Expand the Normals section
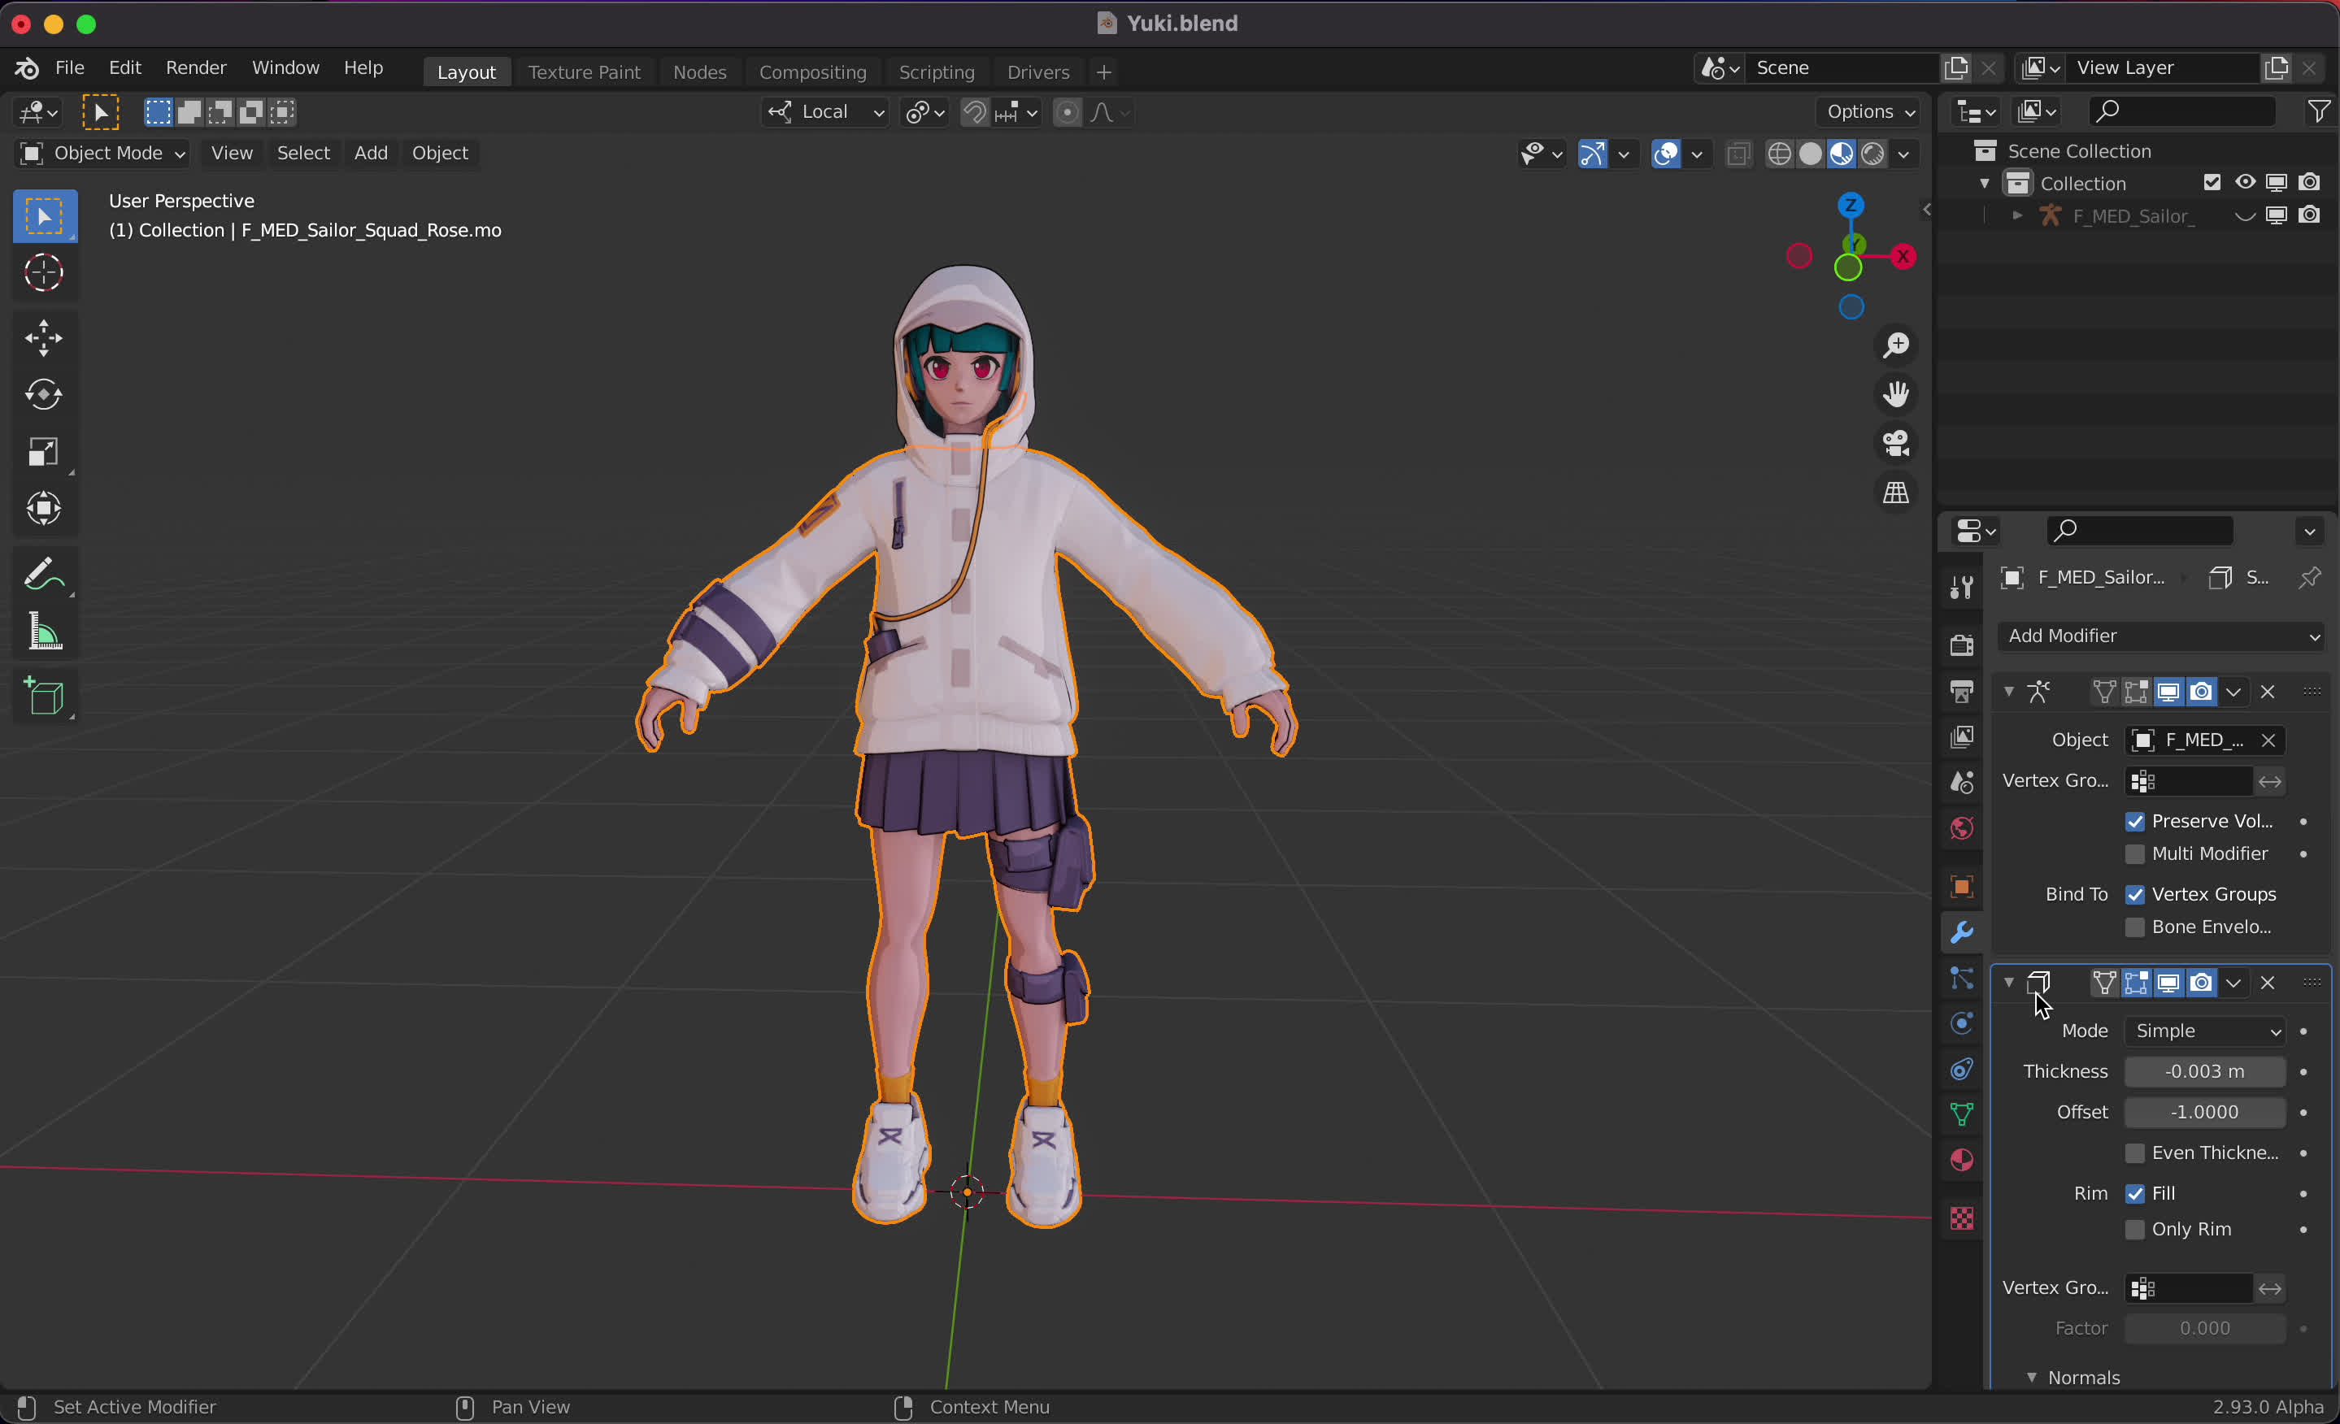Viewport: 2340px width, 1424px height. 2033,1378
